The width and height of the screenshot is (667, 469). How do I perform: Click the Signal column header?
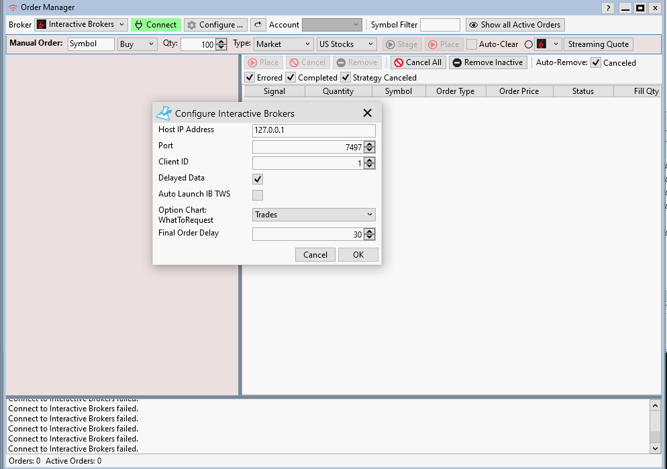(x=274, y=91)
